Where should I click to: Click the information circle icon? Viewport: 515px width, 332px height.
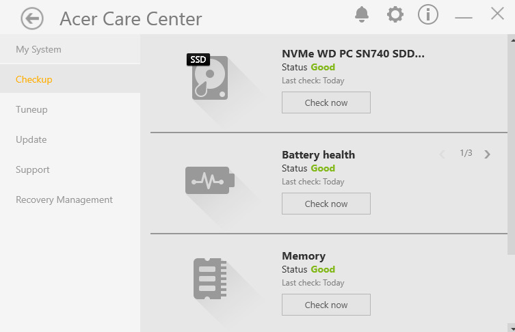428,14
